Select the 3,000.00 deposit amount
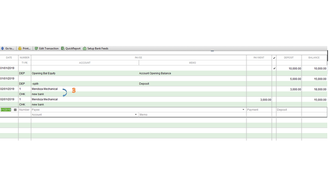This screenshot has height=186, width=330. click(296, 89)
